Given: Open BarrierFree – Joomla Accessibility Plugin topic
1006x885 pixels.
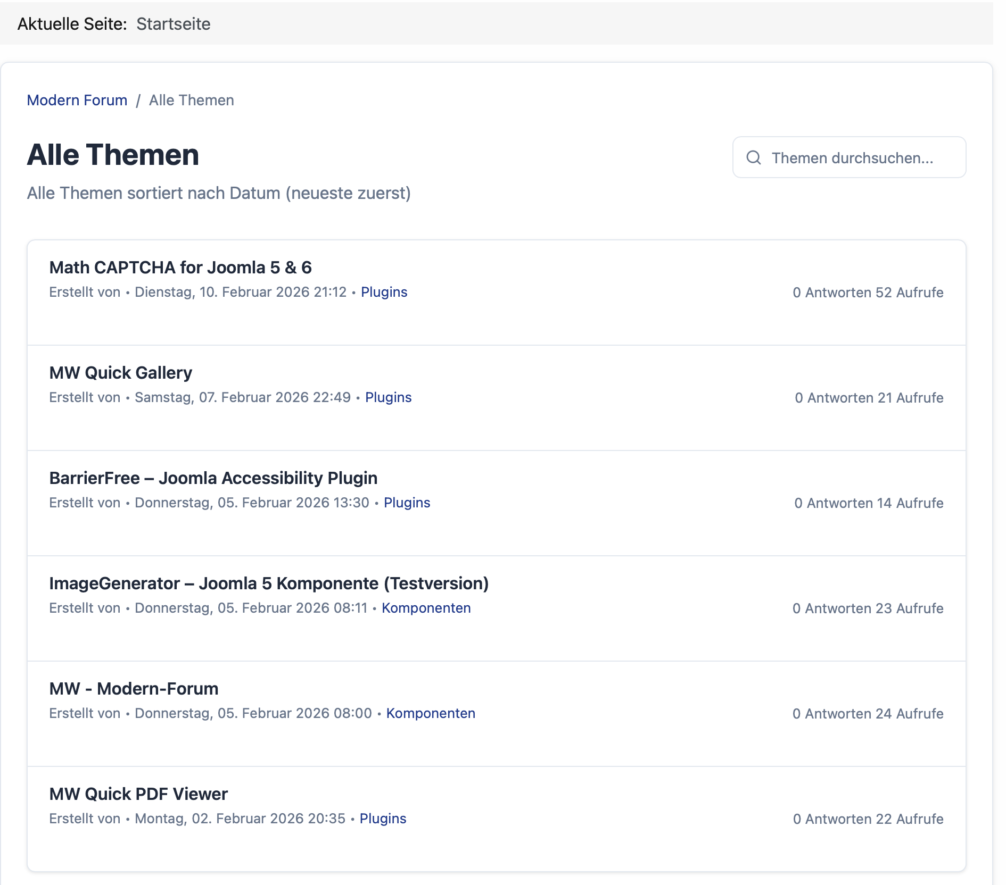Looking at the screenshot, I should coord(213,478).
